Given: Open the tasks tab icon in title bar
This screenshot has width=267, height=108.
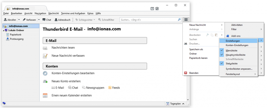Looking at the screenshot, I should tap(157, 9).
